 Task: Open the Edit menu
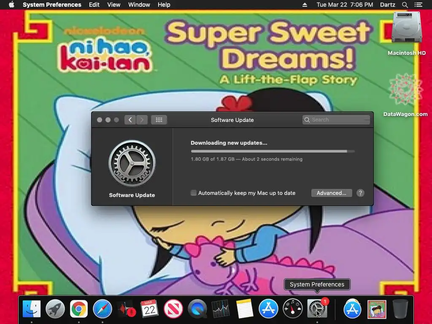click(x=94, y=5)
